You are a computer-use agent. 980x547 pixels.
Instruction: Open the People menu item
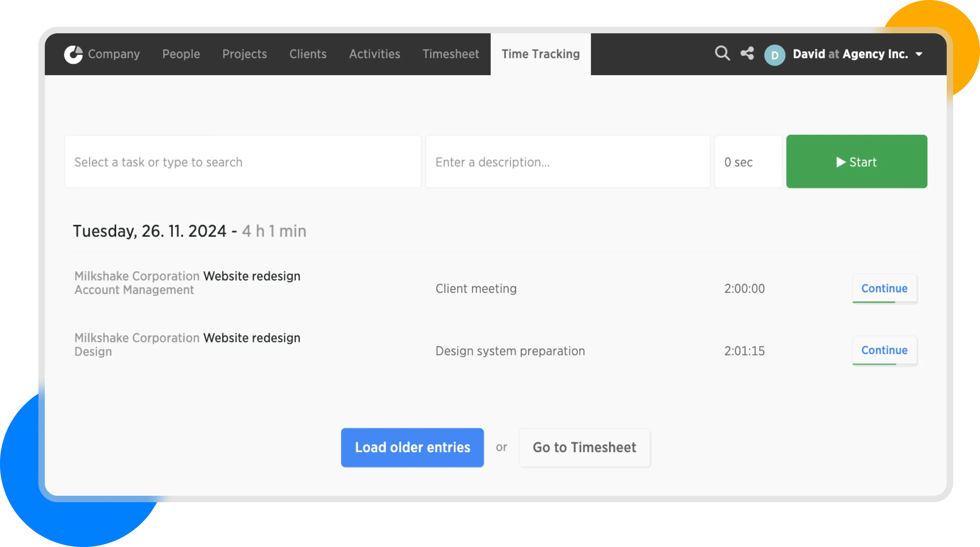181,54
